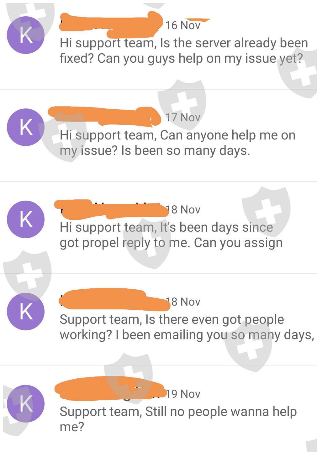Viewport: 317px width, 452px height.
Task: Tap the K avatar on 17 Nov email
Action: point(26,127)
